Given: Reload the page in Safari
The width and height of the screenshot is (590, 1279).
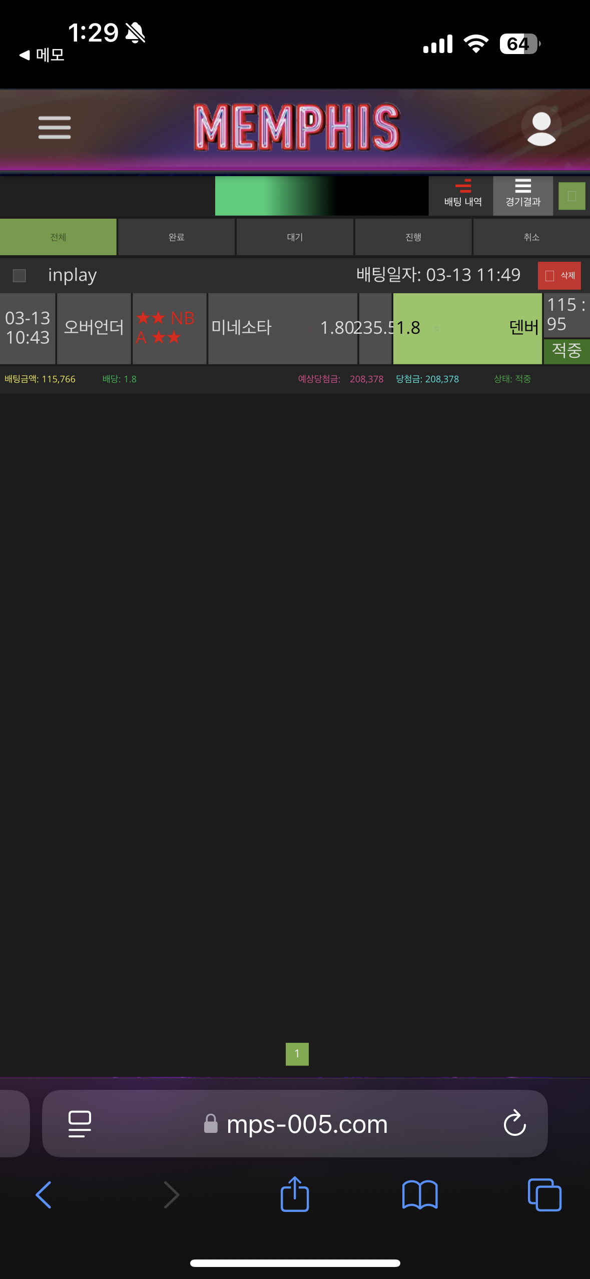Looking at the screenshot, I should [514, 1123].
